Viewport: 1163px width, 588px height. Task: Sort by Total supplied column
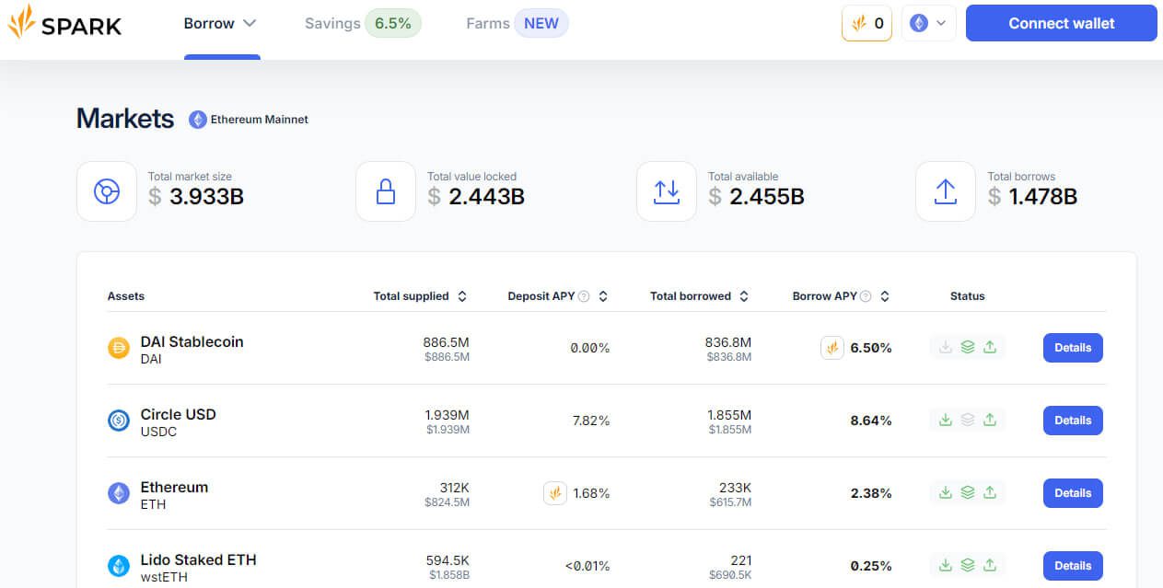(421, 296)
